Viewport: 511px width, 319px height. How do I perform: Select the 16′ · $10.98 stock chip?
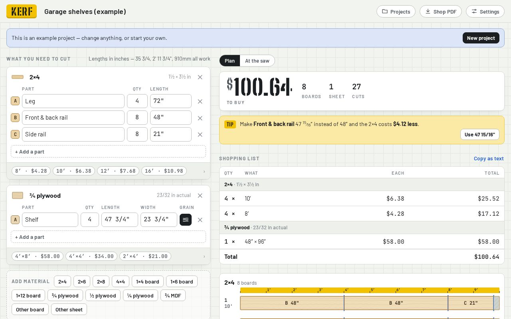(164, 171)
